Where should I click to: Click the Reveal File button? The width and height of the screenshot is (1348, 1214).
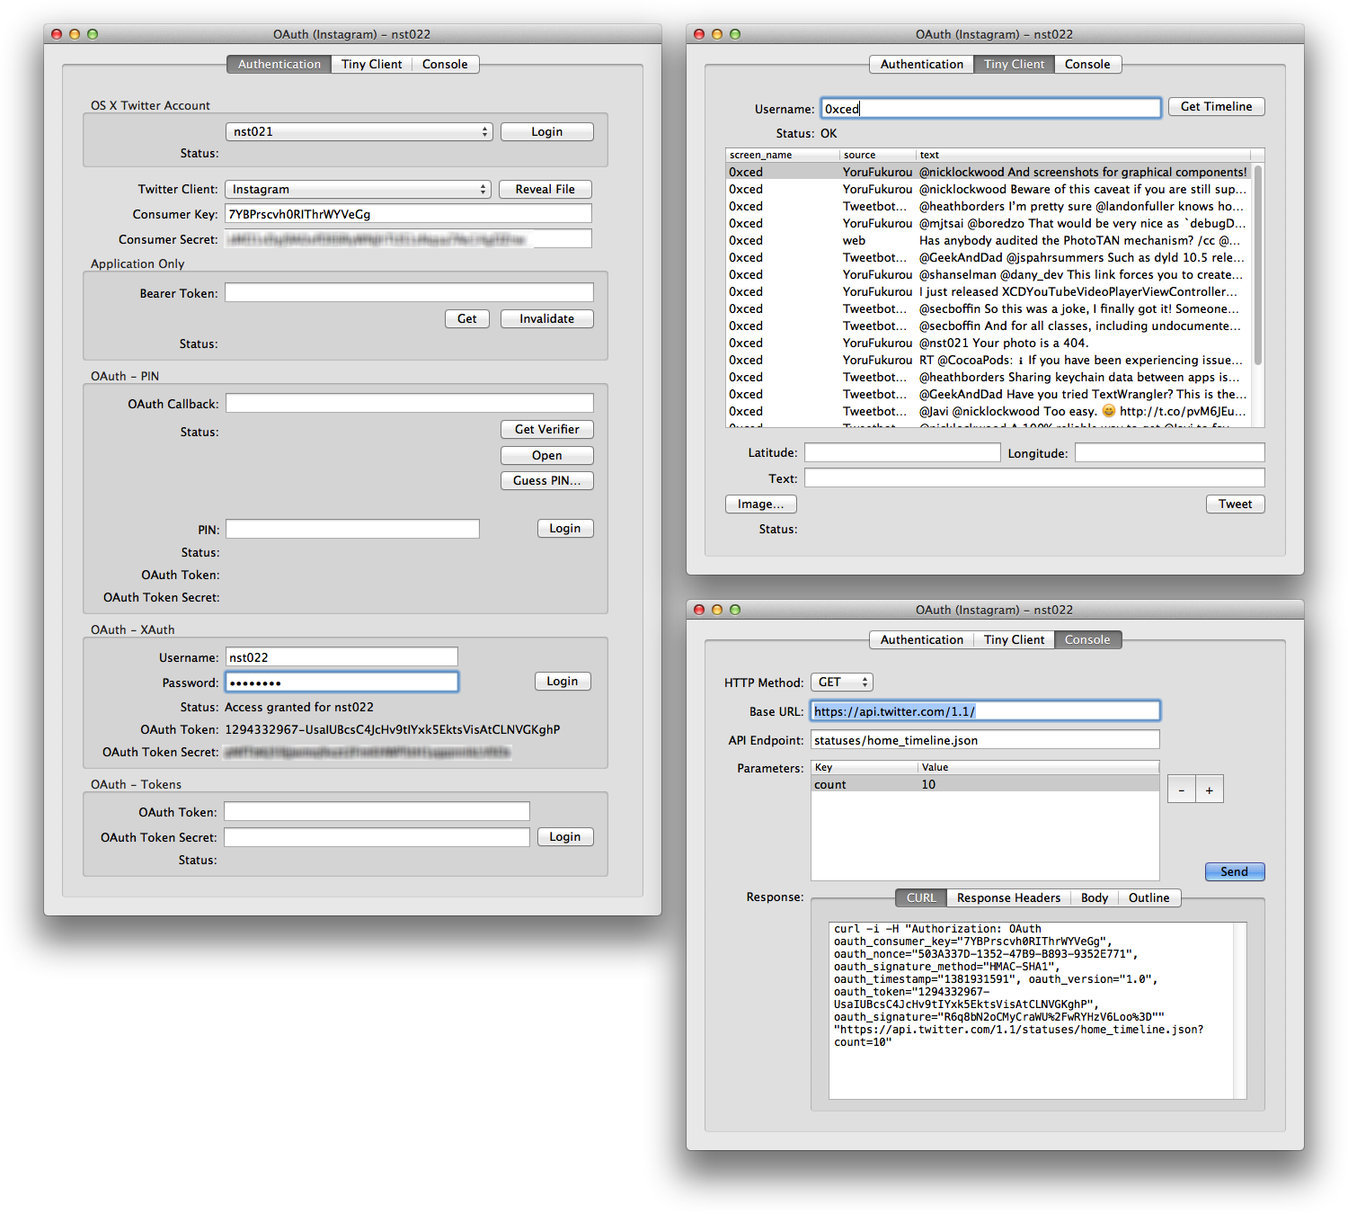pyautogui.click(x=545, y=189)
